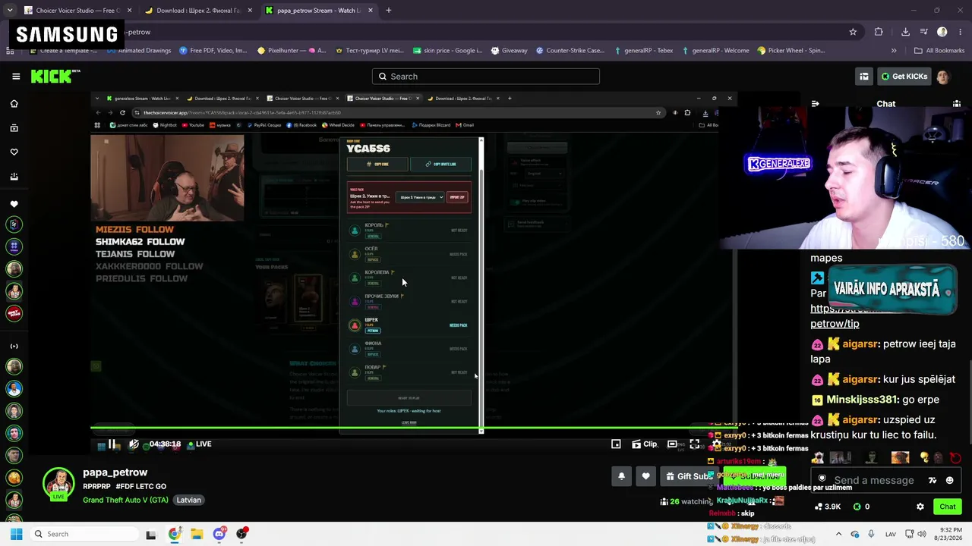The width and height of the screenshot is (972, 546).
Task: Open the emoji picker in chat
Action: (x=949, y=480)
